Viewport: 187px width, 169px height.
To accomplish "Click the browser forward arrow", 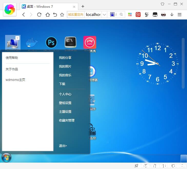I will click(31, 15).
